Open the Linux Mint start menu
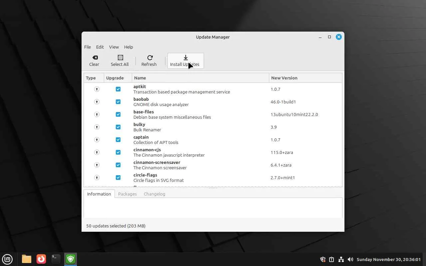Screen dimensions: 426x266 7,259
